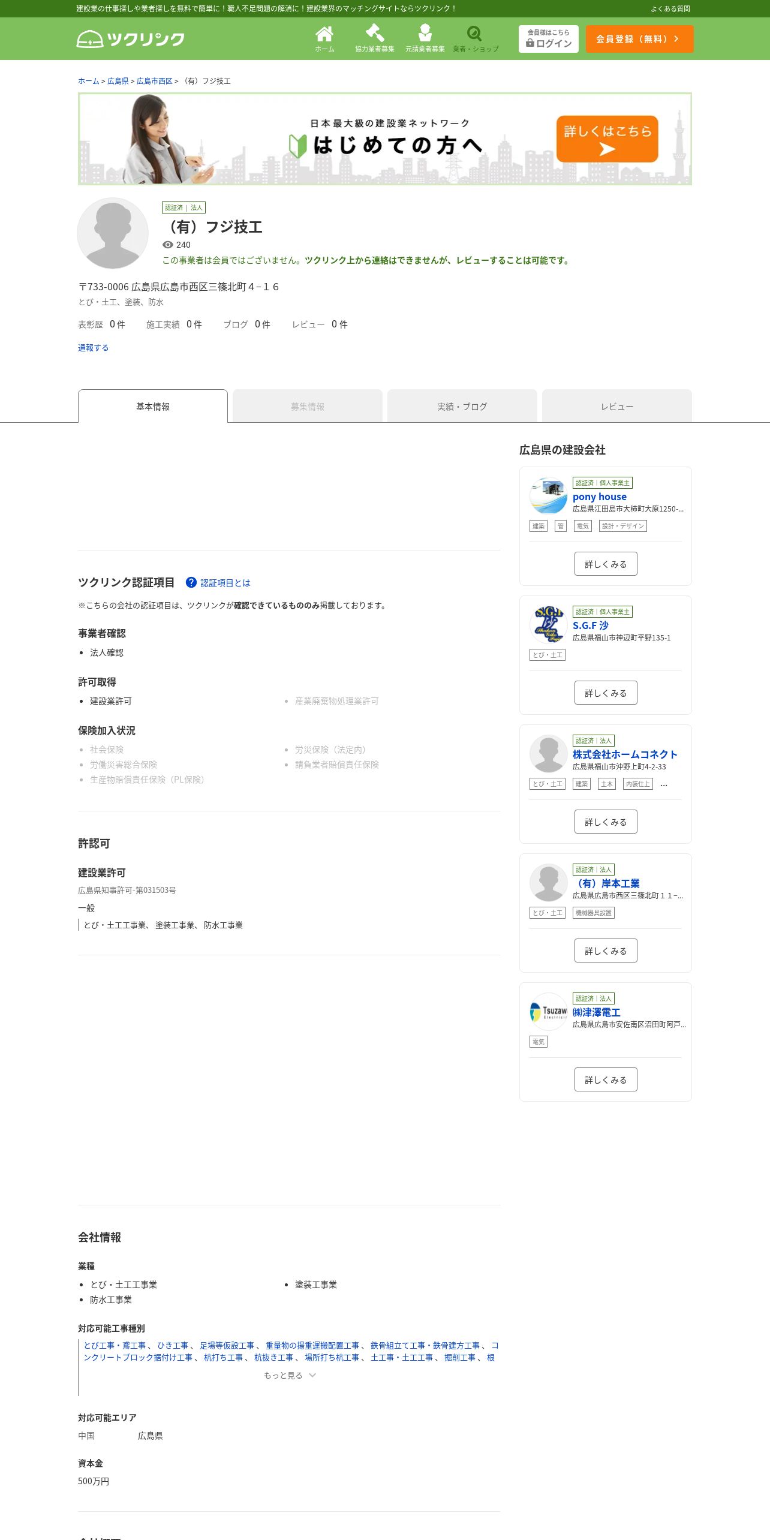The image size is (770, 1540).
Task: Click 詳しくみる for 津澤電工
Action: (606, 1079)
